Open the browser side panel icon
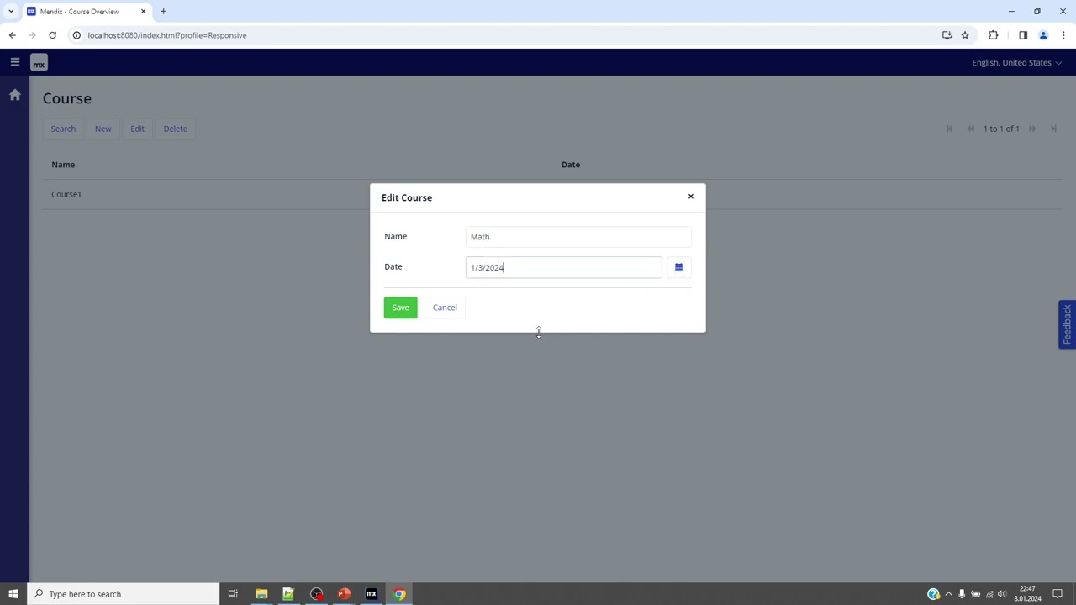The image size is (1076, 605). click(x=1022, y=35)
